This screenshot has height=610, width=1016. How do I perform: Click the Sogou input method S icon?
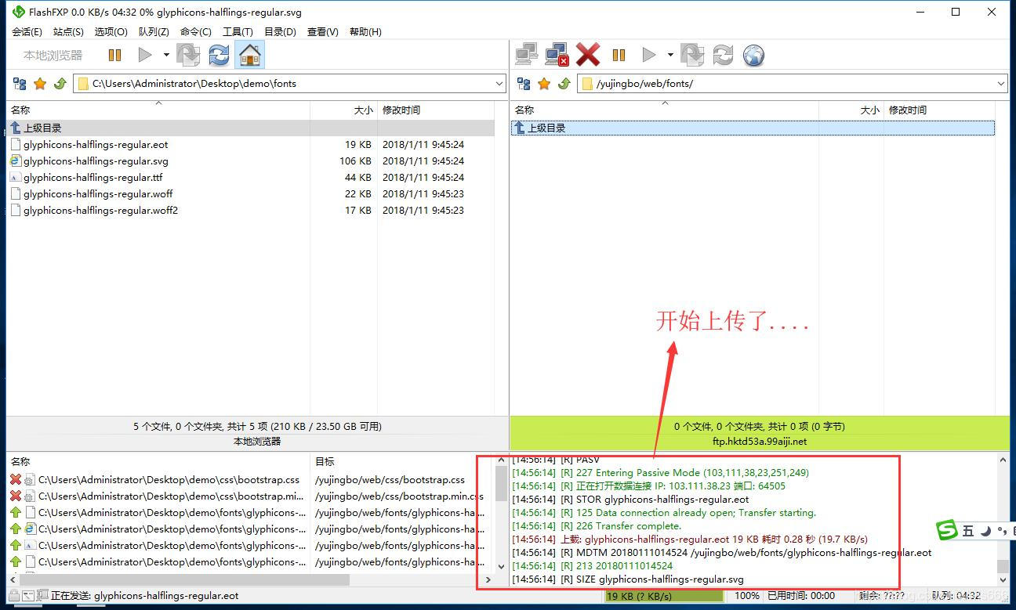[x=948, y=530]
